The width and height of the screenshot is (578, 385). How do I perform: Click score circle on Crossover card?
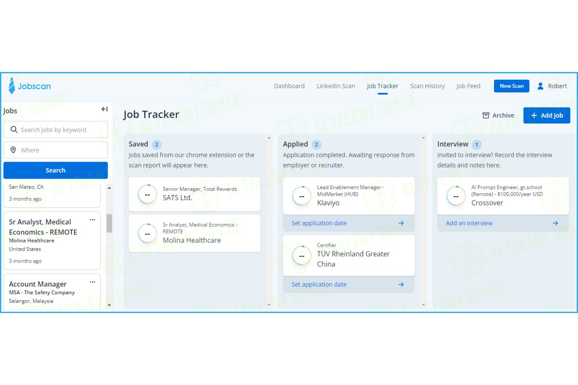pyautogui.click(x=456, y=196)
